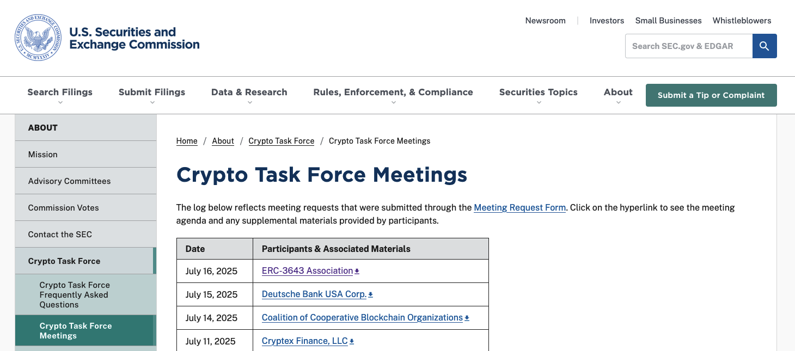Screen dimensions: 795x351
Task: Click the July 15, 2025 date cell
Action: [x=215, y=294]
